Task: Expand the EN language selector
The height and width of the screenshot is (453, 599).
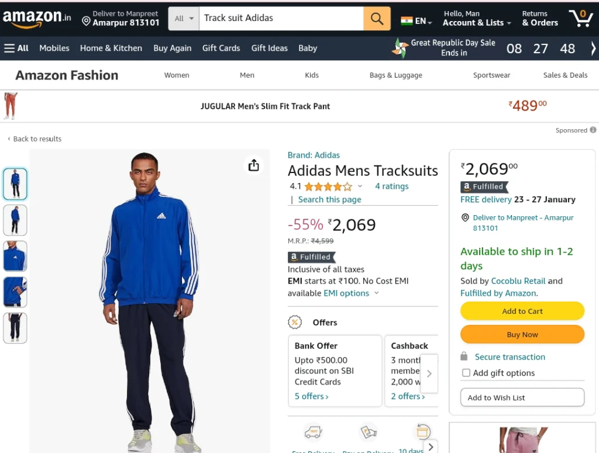Action: 416,21
